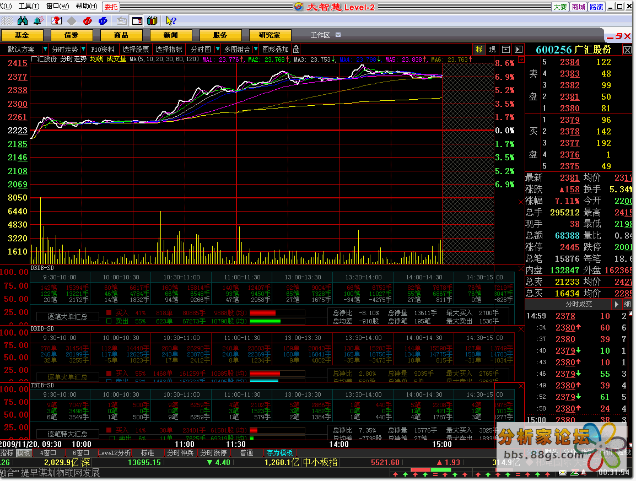Click the green sell ratio bar in DBDB-SD
Viewport: 636px width, 481px height.
click(x=277, y=321)
